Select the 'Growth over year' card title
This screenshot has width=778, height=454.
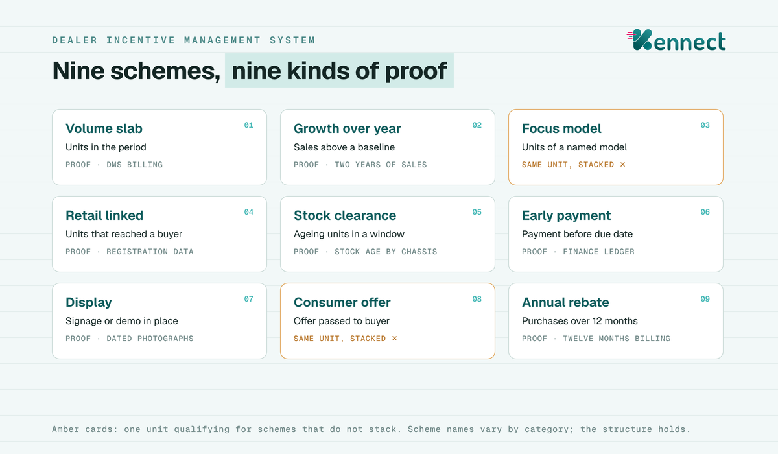coord(348,128)
